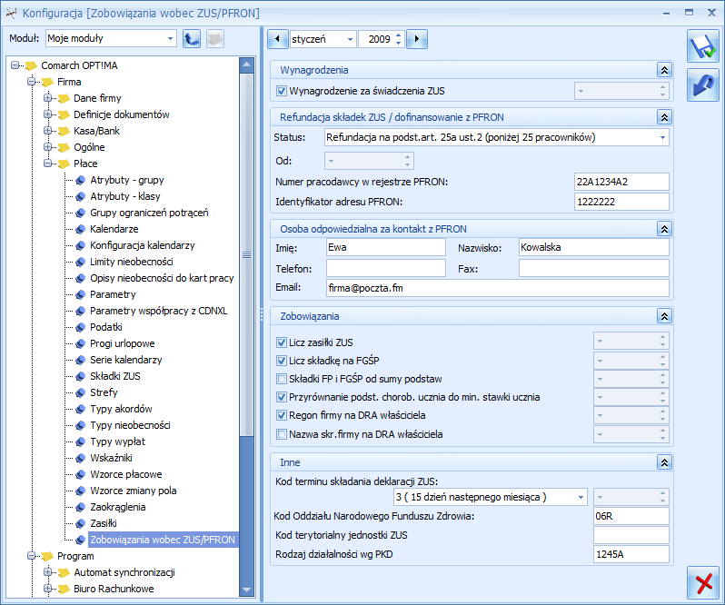Click the Identyfikator adresu PFRON field
Viewport: 725px width, 605px height.
pyautogui.click(x=621, y=202)
